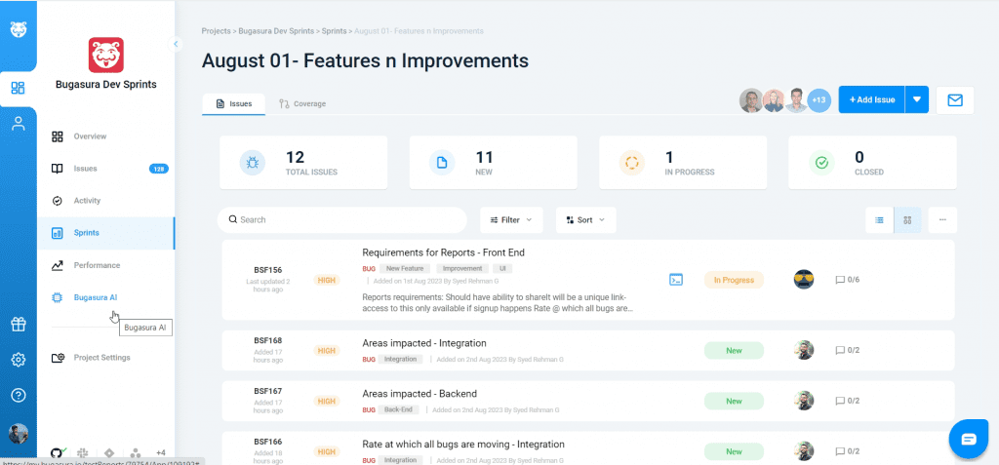Open issue Requirements for Reports - Front End

pyautogui.click(x=444, y=252)
